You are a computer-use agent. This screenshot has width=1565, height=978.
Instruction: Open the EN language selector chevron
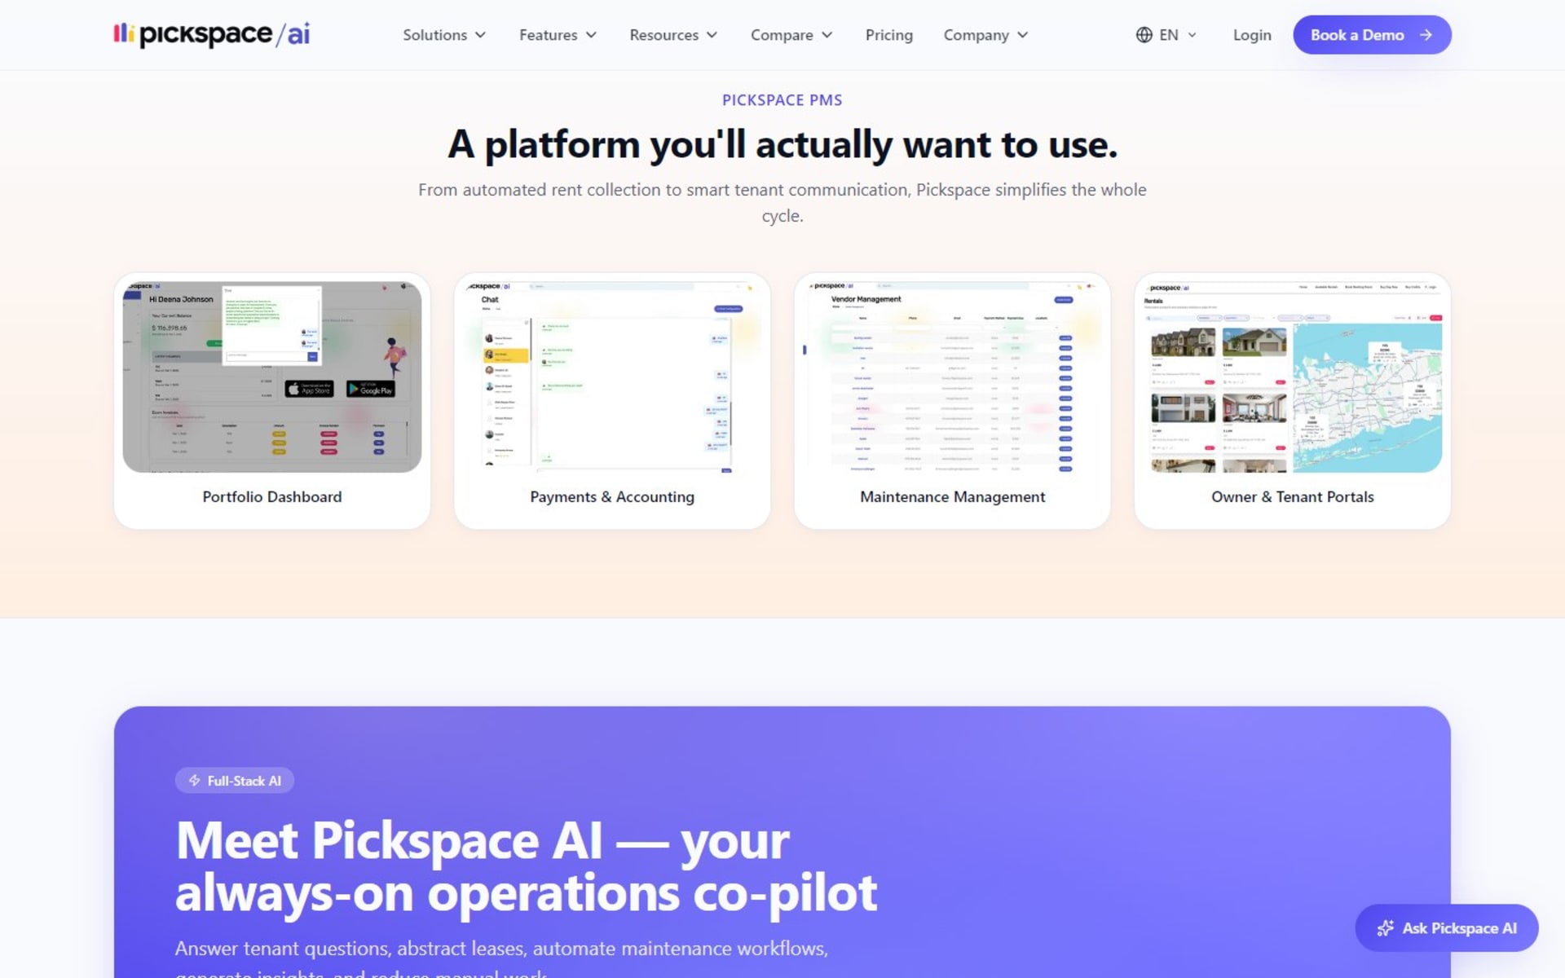coord(1192,35)
